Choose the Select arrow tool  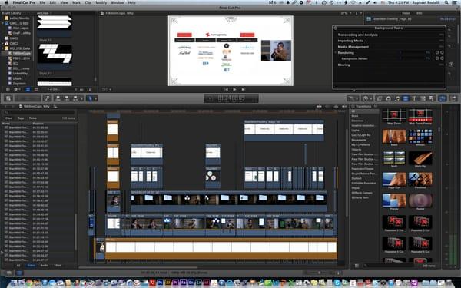[x=90, y=98]
